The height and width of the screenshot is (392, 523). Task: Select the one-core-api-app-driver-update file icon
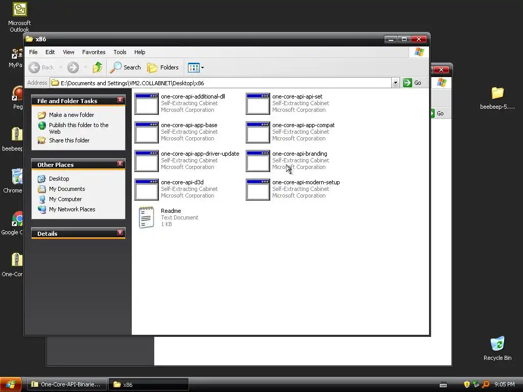coord(147,161)
